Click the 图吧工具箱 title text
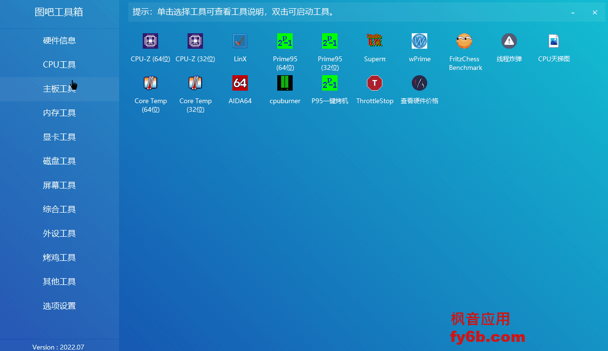 point(59,12)
